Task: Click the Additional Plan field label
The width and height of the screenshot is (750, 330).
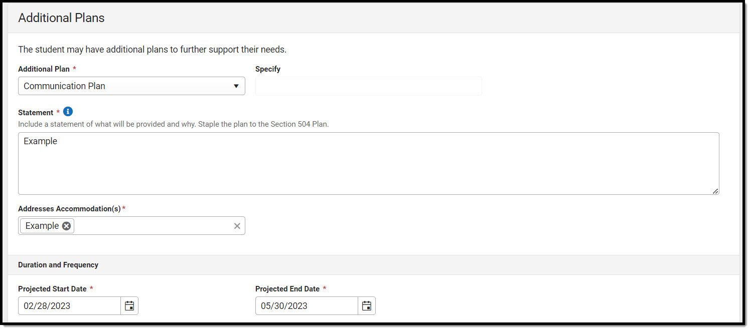Action: pyautogui.click(x=44, y=69)
